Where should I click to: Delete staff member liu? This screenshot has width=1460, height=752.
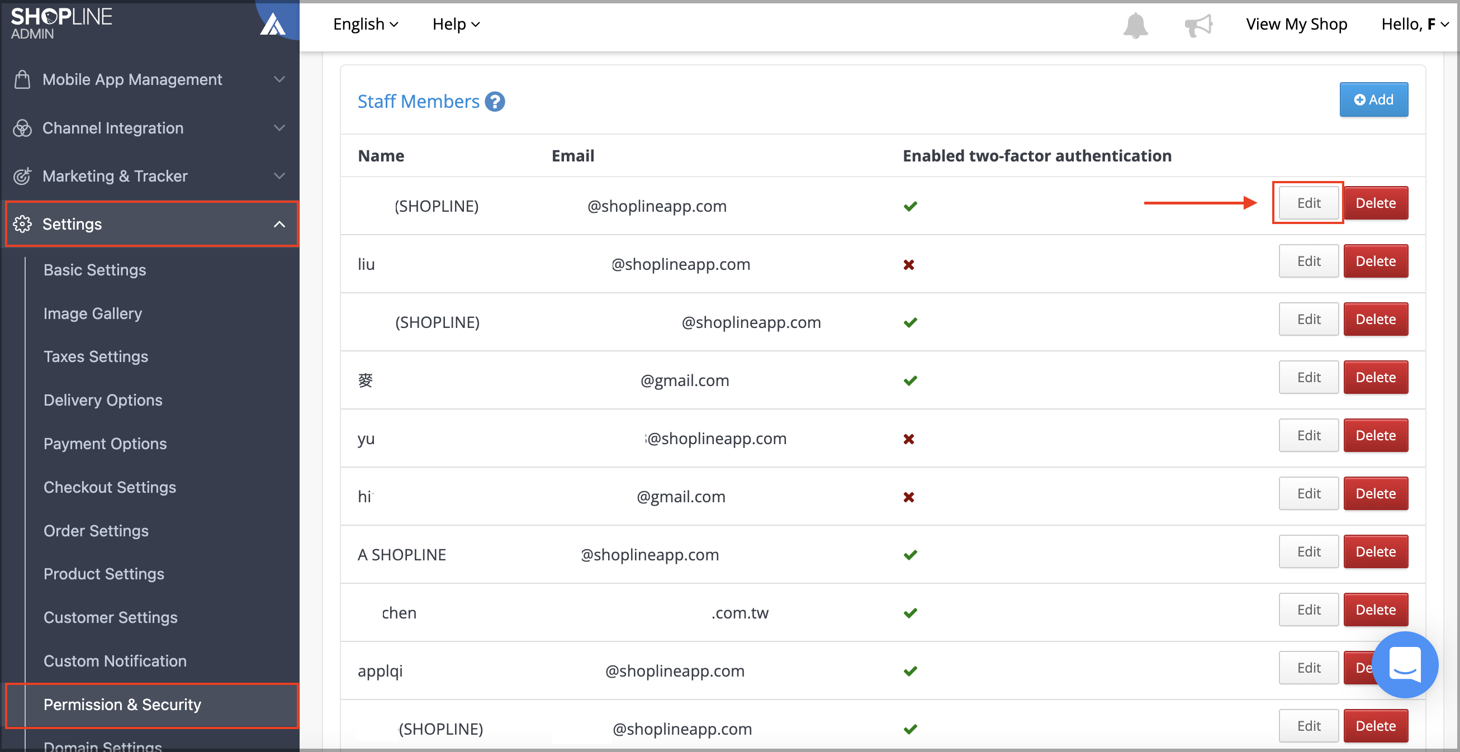1376,261
